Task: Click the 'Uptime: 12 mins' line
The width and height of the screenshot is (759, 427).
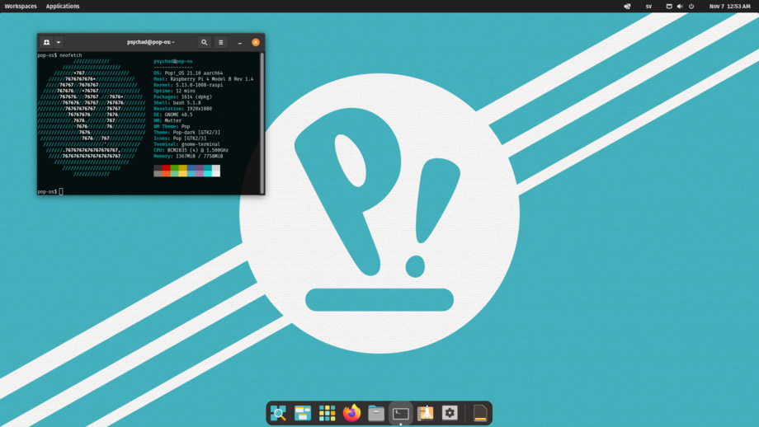Action: (174, 91)
